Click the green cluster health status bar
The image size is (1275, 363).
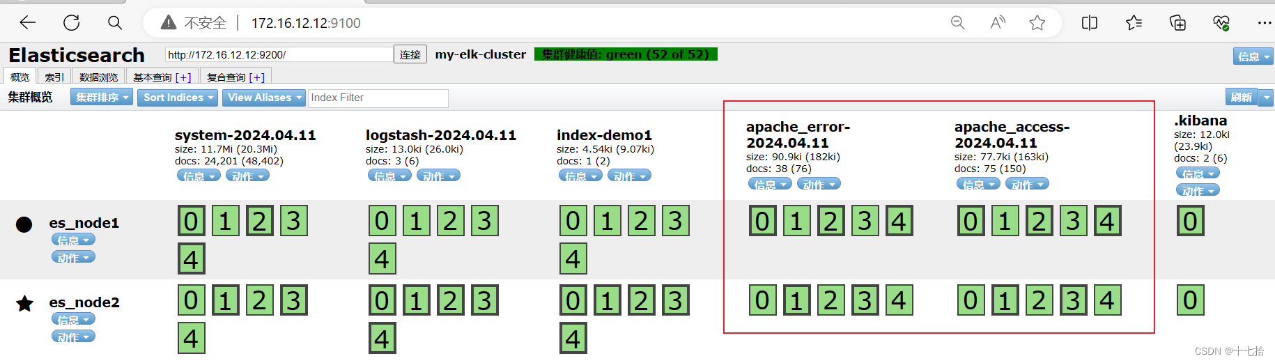click(626, 54)
